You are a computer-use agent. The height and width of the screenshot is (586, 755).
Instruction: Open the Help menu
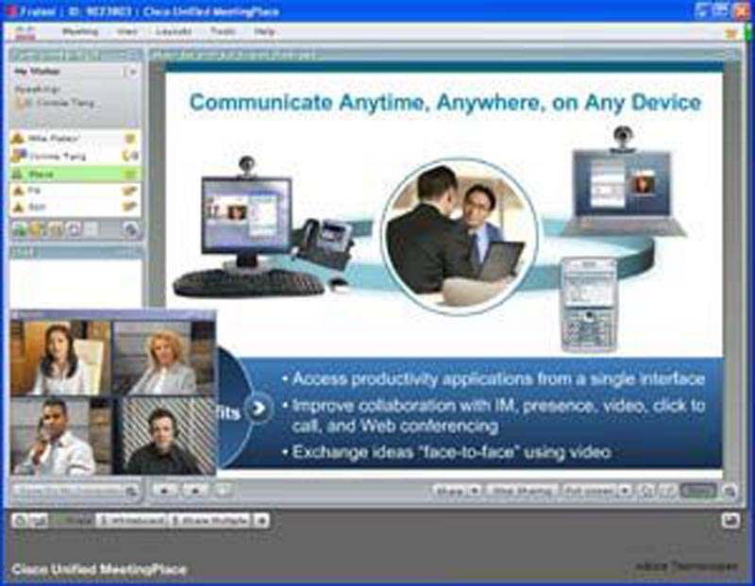265,31
